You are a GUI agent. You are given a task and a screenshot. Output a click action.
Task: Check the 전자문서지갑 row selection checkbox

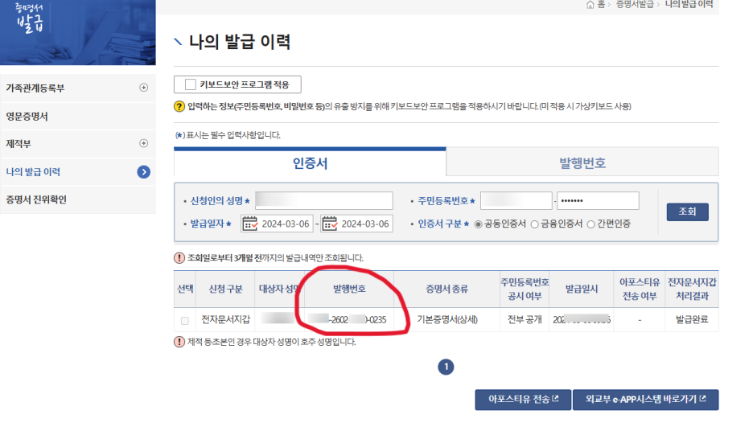185,320
